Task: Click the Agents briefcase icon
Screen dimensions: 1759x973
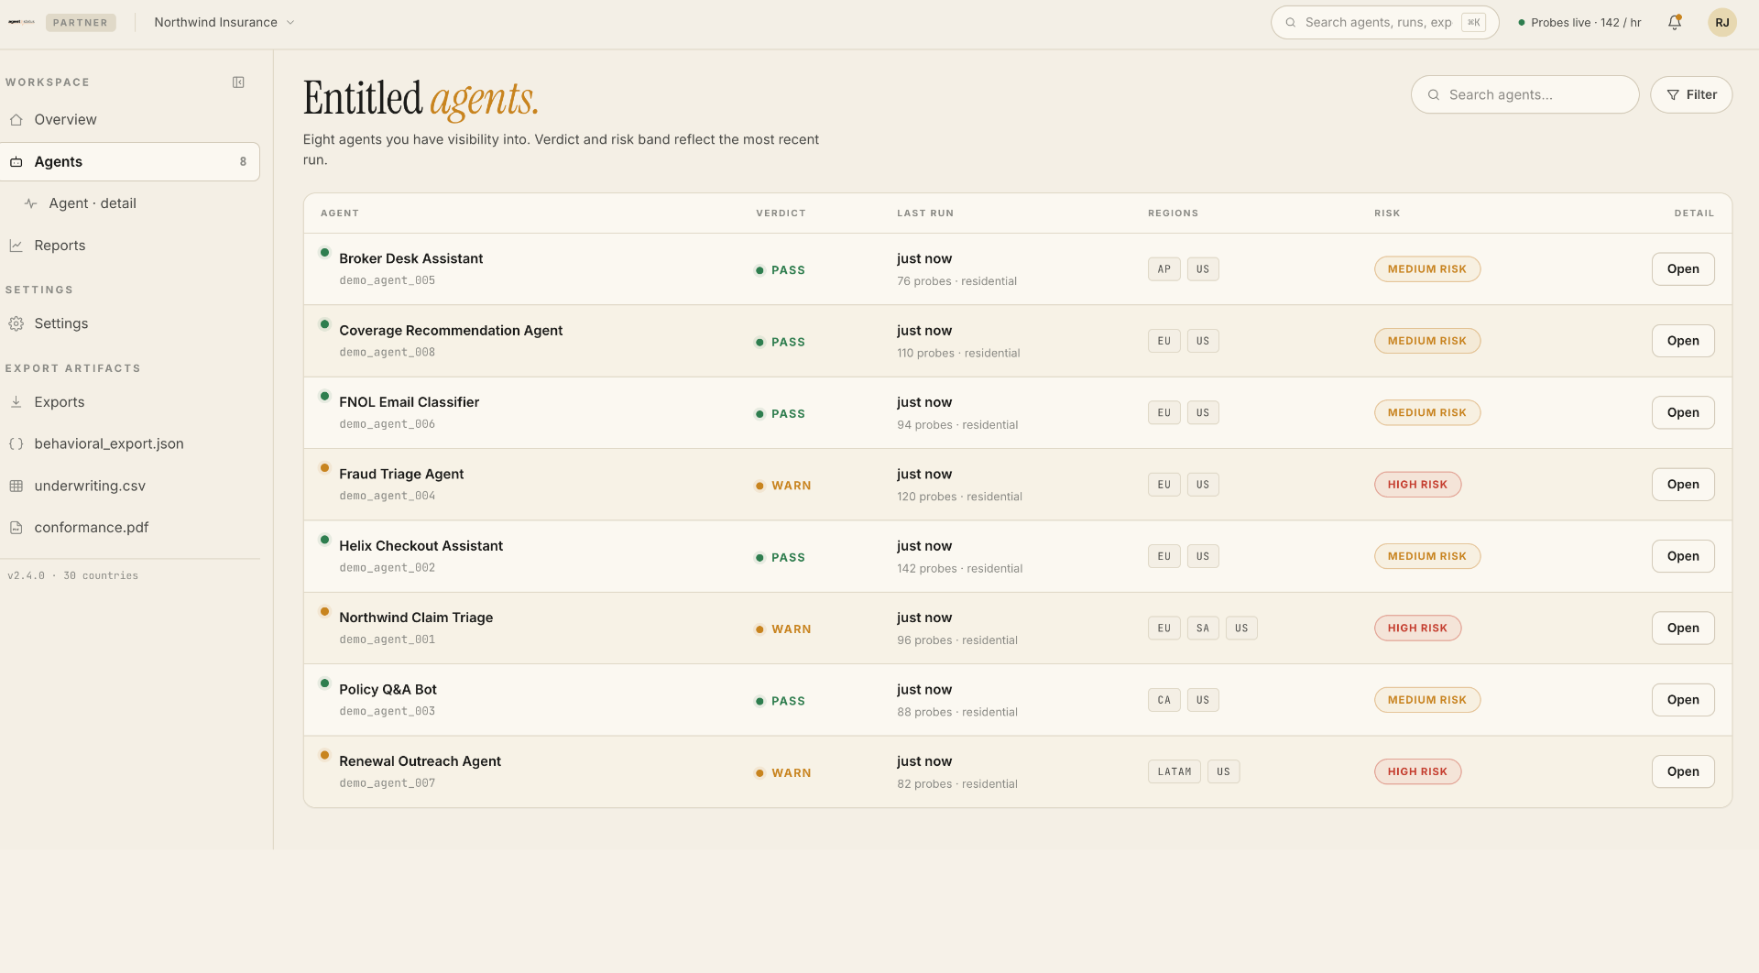Action: pyautogui.click(x=16, y=162)
